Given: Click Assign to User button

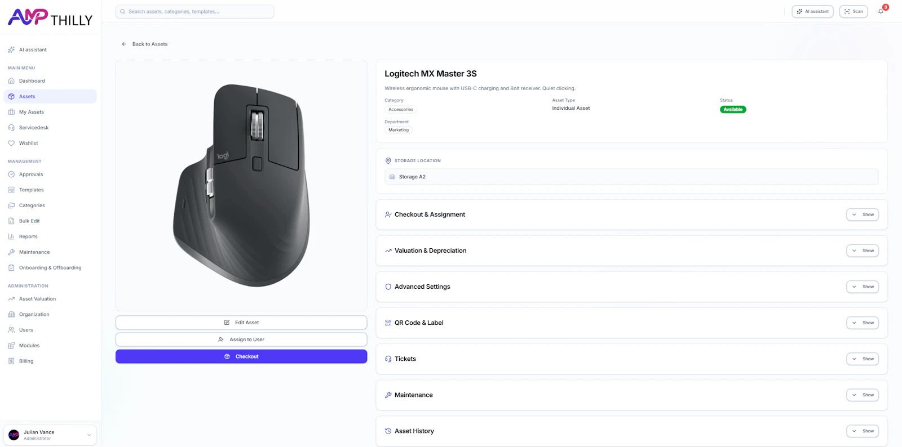Looking at the screenshot, I should (x=241, y=339).
